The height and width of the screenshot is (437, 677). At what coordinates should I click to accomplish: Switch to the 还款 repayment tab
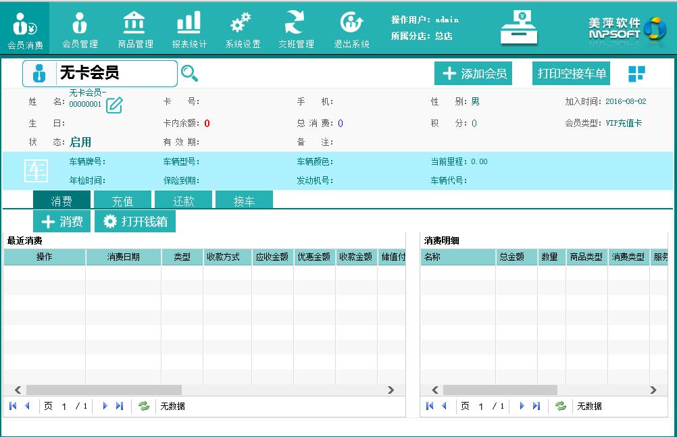pos(183,201)
